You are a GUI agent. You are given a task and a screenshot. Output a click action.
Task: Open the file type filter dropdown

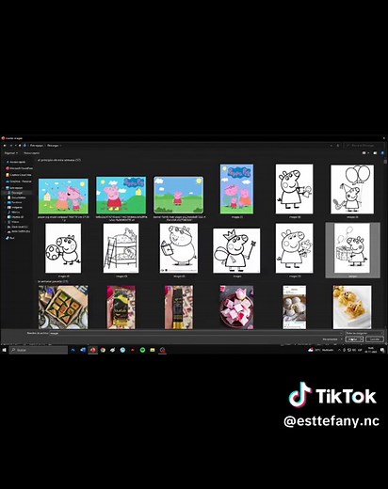pyautogui.click(x=364, y=333)
